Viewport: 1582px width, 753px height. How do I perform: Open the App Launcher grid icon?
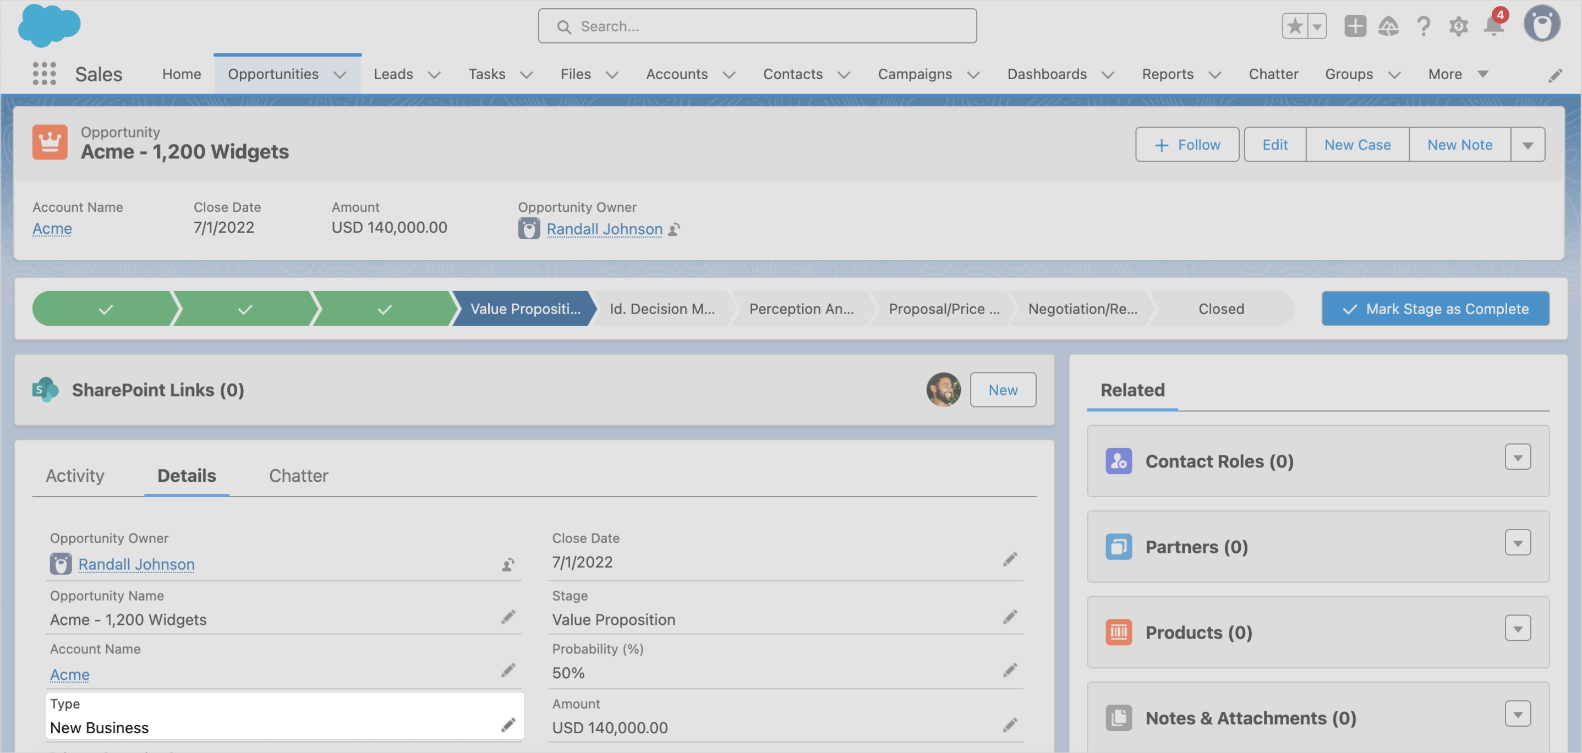pos(44,74)
